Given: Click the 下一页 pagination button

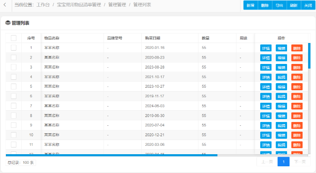Looking at the screenshot, I should pos(300,162).
